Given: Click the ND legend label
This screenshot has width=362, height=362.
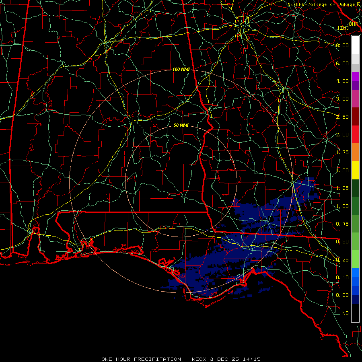Looking at the screenshot, I should click(346, 313).
